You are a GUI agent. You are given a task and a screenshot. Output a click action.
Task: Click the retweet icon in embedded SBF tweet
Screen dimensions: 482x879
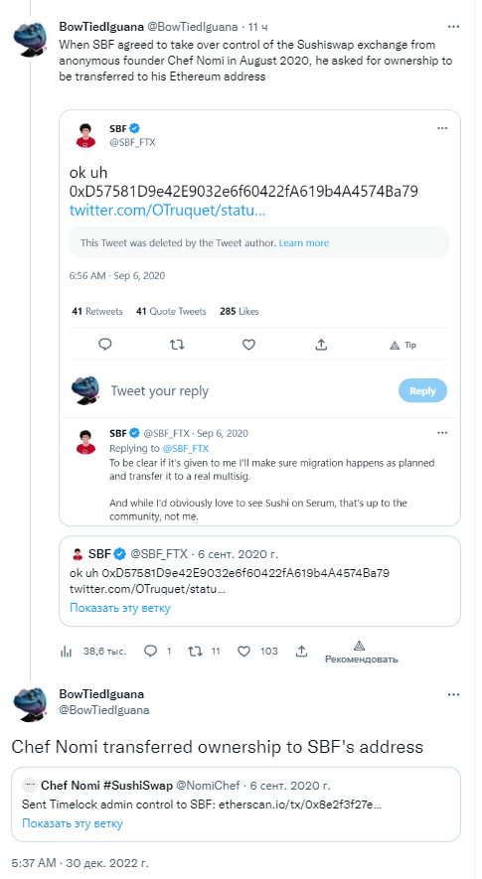177,345
